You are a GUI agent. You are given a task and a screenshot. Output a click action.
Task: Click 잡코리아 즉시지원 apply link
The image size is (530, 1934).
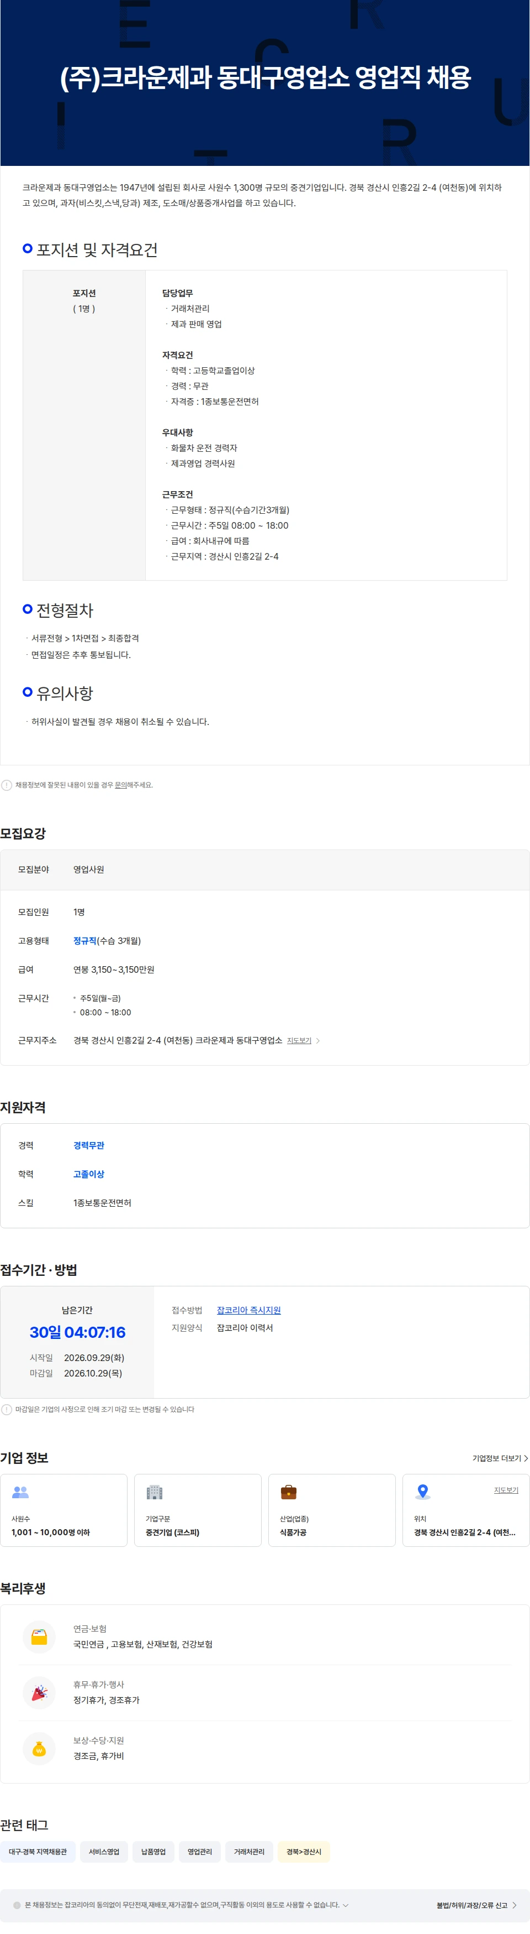249,1310
